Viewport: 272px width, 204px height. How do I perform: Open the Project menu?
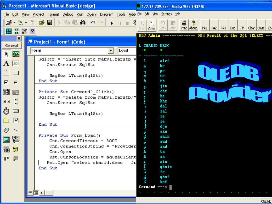pyautogui.click(x=39, y=14)
